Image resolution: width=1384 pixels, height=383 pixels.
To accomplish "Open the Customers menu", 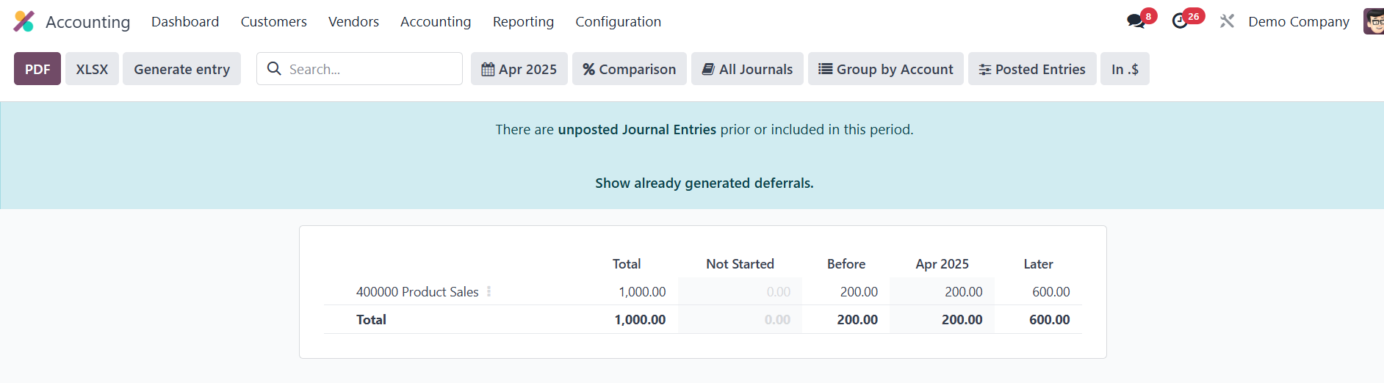I will (273, 22).
